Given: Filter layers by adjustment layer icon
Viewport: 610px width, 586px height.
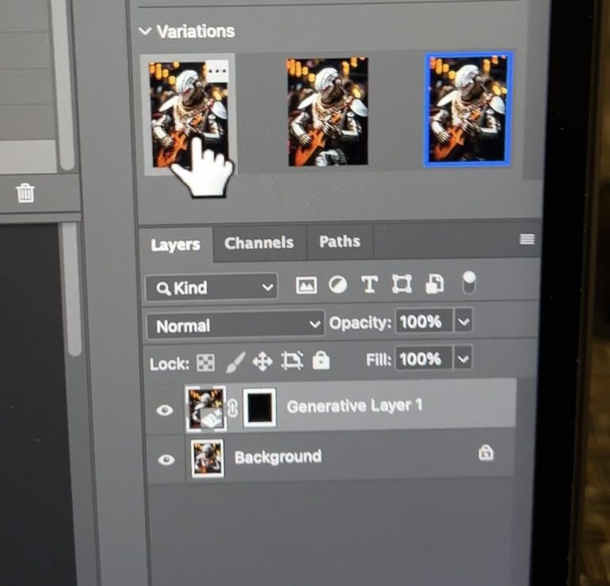Looking at the screenshot, I should [x=338, y=285].
